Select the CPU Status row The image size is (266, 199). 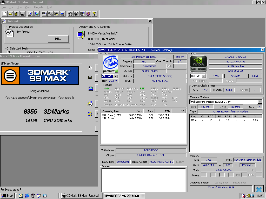click(143, 118)
